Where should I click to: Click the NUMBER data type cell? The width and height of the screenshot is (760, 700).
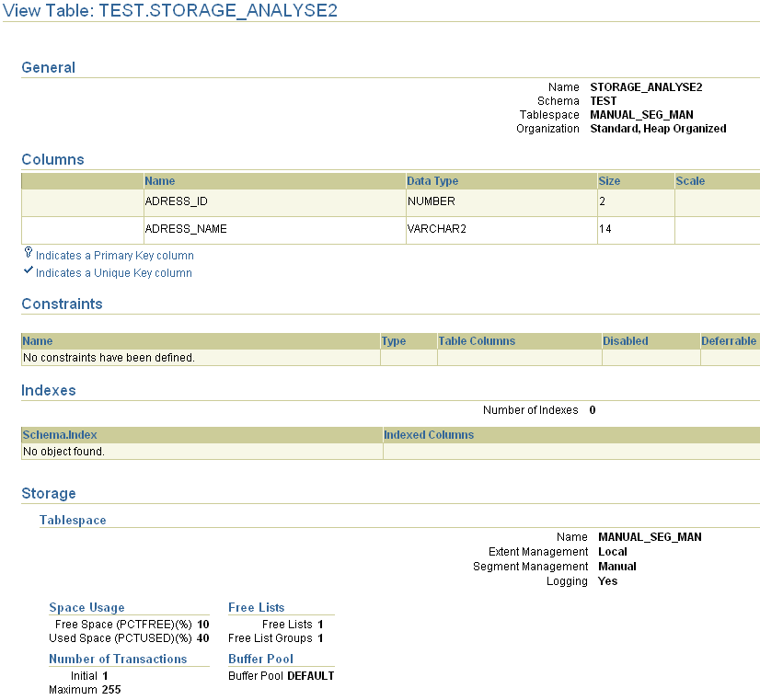point(432,201)
